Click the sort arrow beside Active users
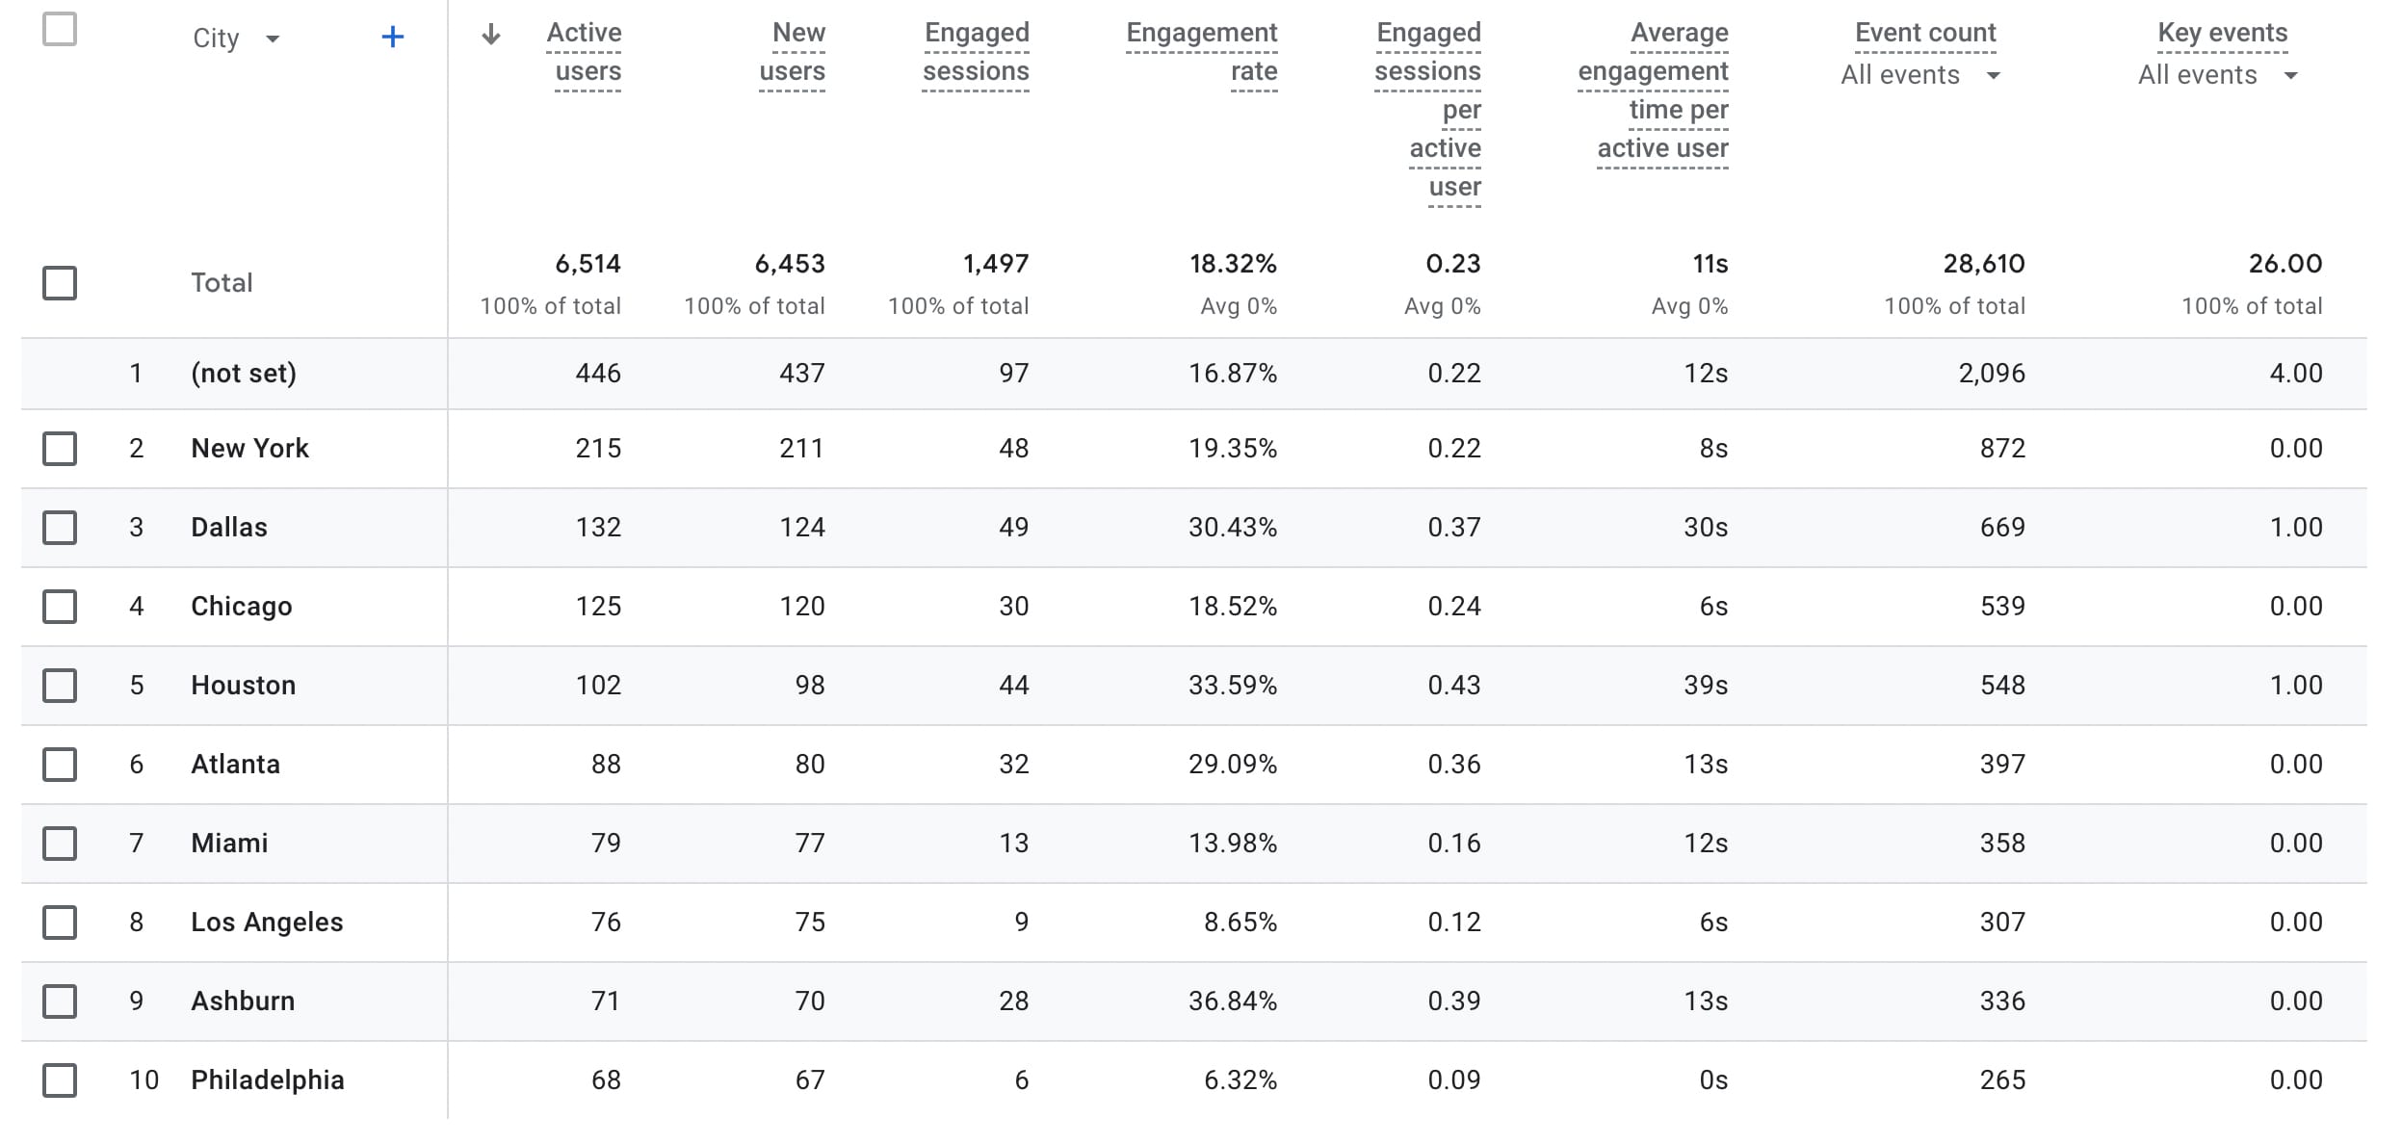The height and width of the screenshot is (1144, 2402). click(491, 35)
